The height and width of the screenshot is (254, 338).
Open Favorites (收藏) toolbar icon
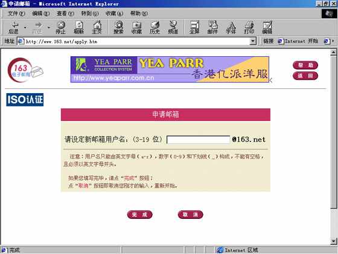click(x=136, y=27)
